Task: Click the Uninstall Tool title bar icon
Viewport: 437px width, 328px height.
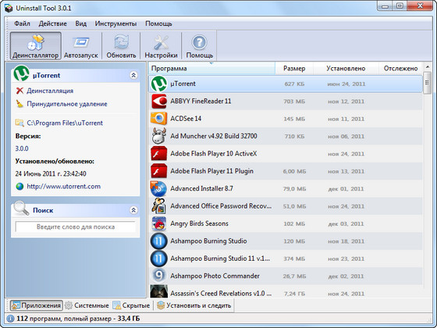Action: coord(9,8)
